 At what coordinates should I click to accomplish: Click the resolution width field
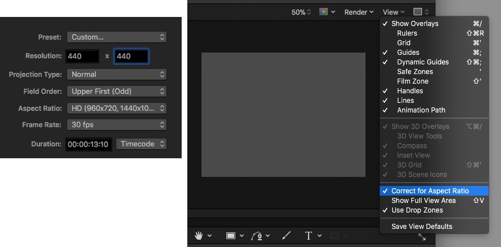coord(82,56)
